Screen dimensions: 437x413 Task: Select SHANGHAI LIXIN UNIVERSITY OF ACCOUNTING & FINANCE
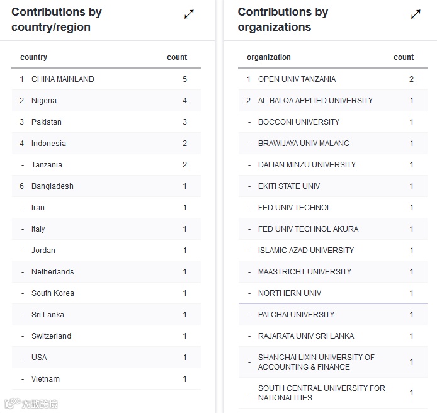pyautogui.click(x=316, y=362)
